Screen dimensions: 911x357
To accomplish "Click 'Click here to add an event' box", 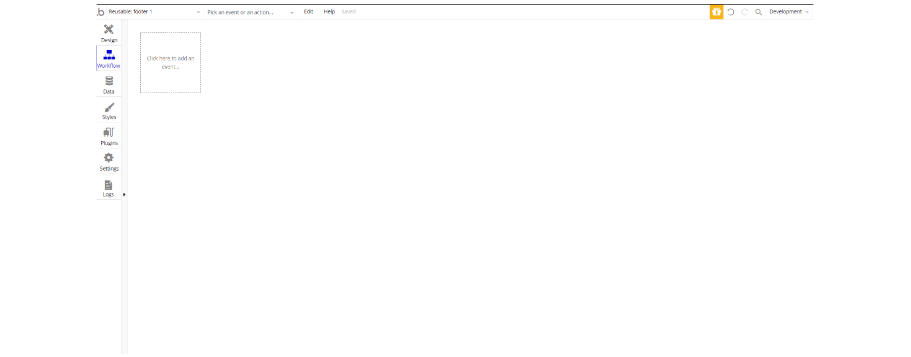I will 170,63.
